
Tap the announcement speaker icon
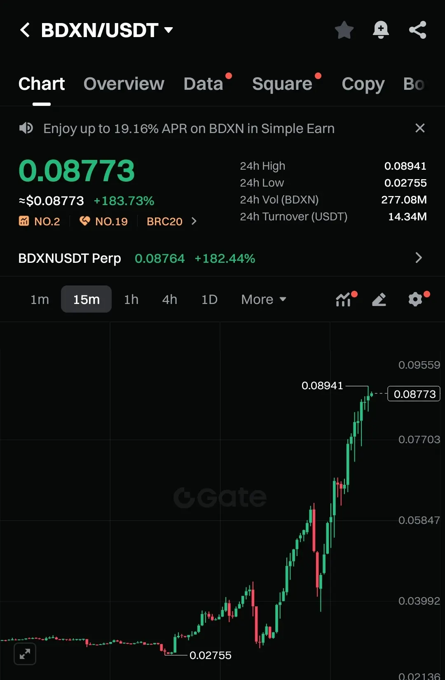point(26,128)
